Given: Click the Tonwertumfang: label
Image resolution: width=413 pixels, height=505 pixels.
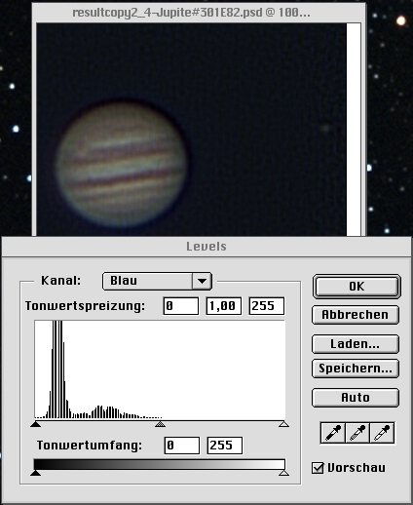Looking at the screenshot, I should click(90, 446).
